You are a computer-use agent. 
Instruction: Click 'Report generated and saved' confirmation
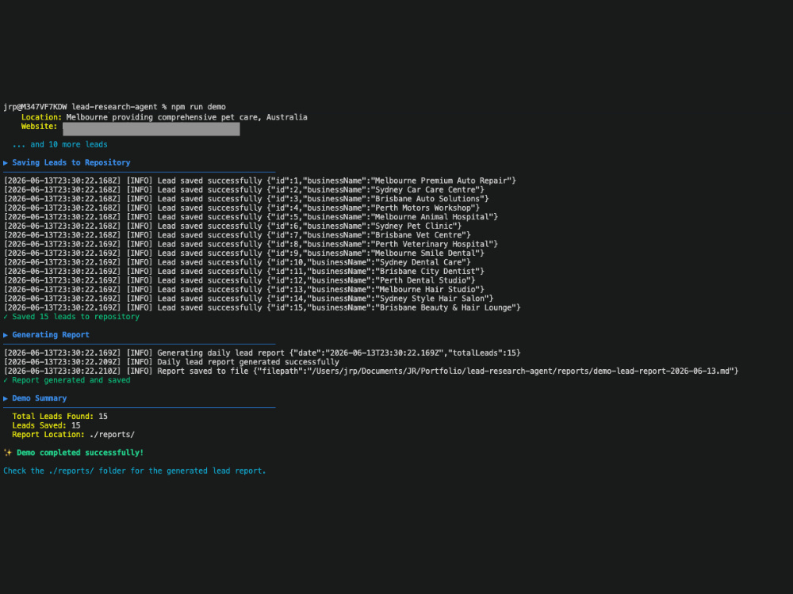tap(67, 380)
